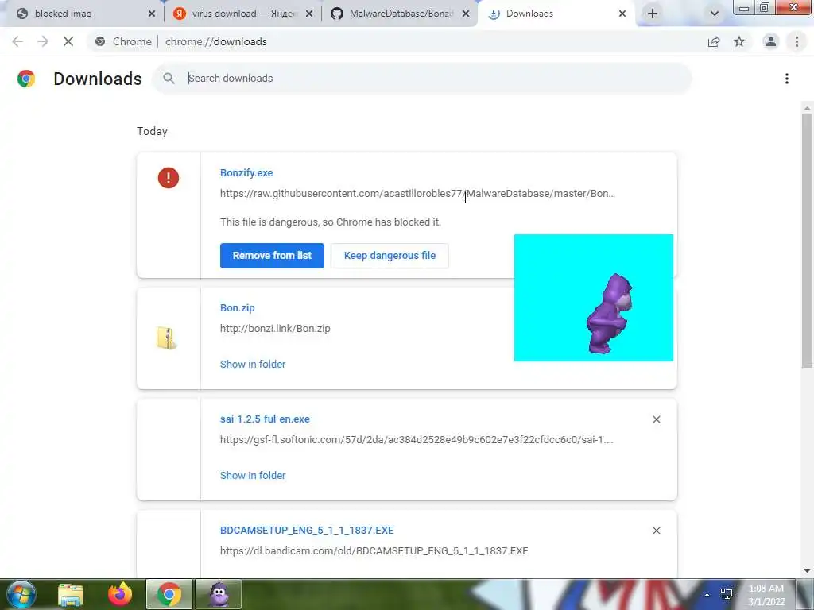Remove BDCAMSETUP_ENG_5_1_1_1837.EXE from the list
Image resolution: width=814 pixels, height=610 pixels.
pyautogui.click(x=656, y=530)
